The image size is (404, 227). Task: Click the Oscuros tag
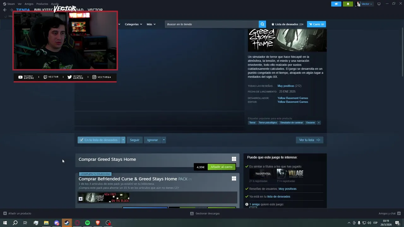[x=310, y=123]
